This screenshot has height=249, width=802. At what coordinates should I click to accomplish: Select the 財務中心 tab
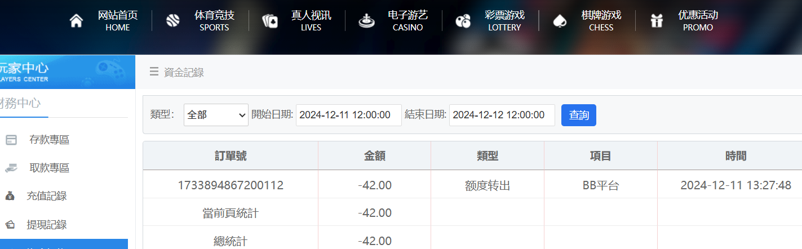pyautogui.click(x=20, y=103)
